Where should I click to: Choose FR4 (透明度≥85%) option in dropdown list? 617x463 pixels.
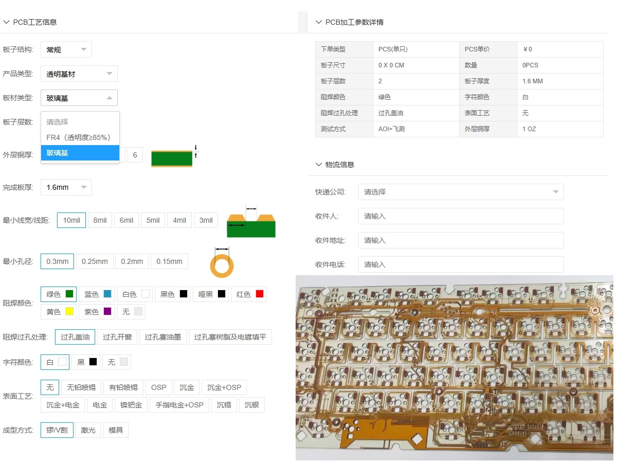pyautogui.click(x=78, y=137)
